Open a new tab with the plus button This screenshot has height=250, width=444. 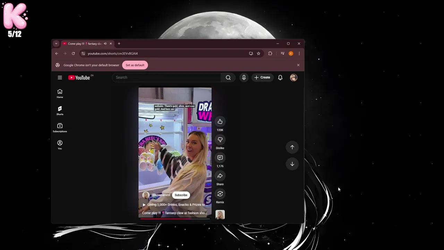pyautogui.click(x=119, y=44)
